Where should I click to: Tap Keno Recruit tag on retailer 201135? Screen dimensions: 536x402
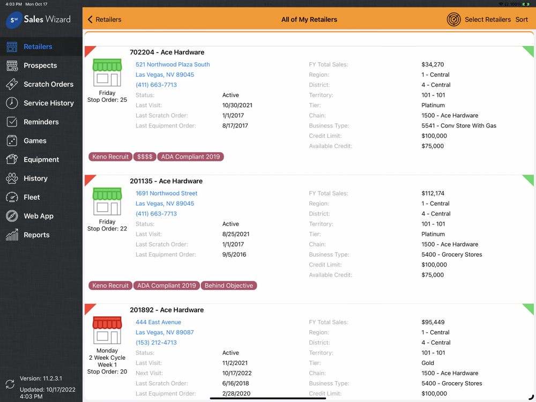click(x=110, y=286)
